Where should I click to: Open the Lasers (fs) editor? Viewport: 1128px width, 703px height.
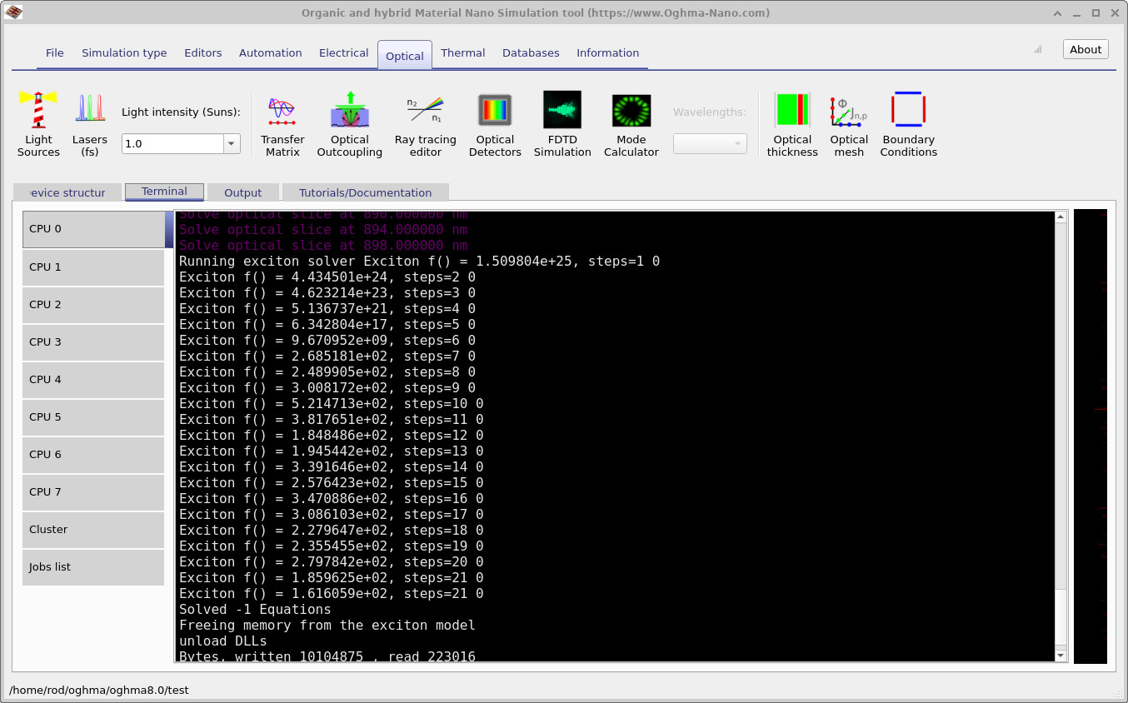point(89,123)
